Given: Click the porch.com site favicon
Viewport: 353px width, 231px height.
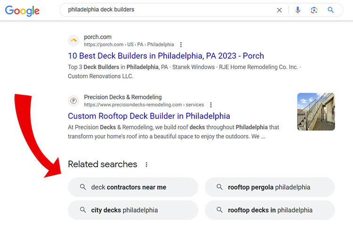Looking at the screenshot, I should pos(73,40).
